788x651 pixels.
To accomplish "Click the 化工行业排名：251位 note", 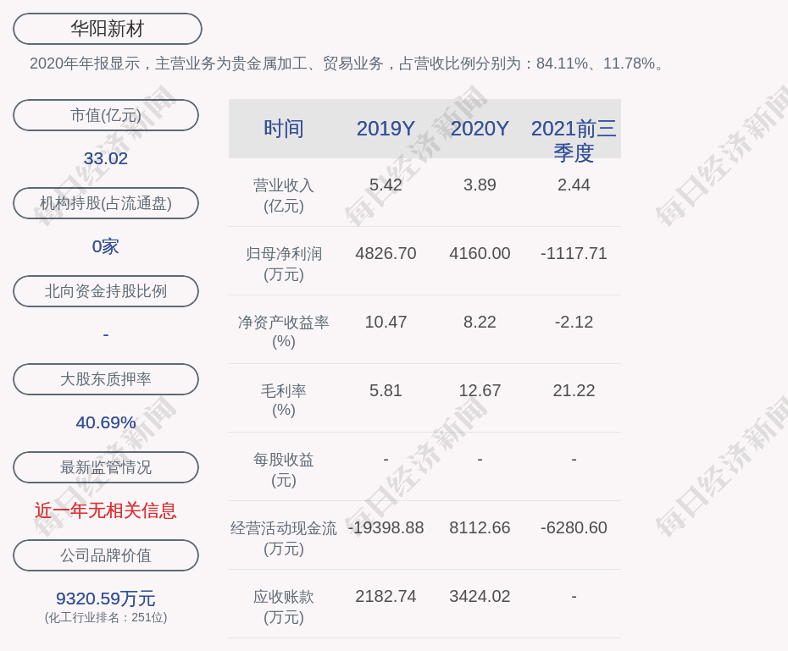I will 106,617.
